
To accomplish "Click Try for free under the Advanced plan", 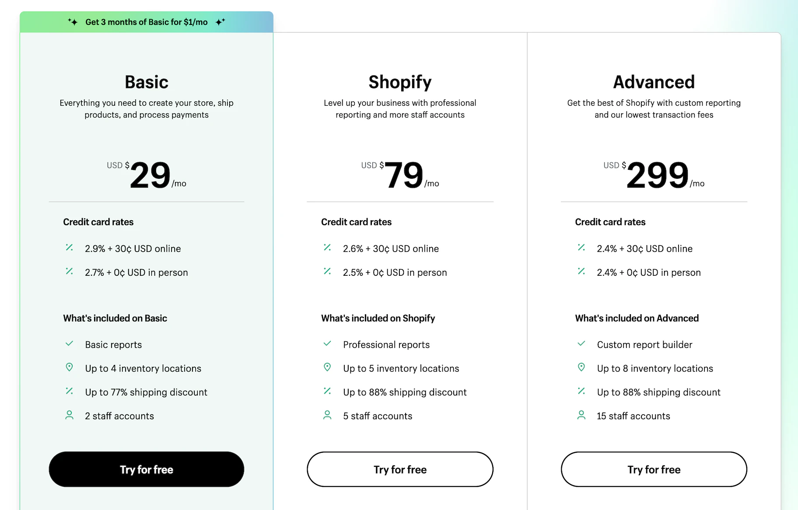I will (654, 469).
